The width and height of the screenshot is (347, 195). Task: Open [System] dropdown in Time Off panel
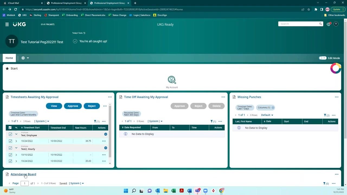point(155,121)
